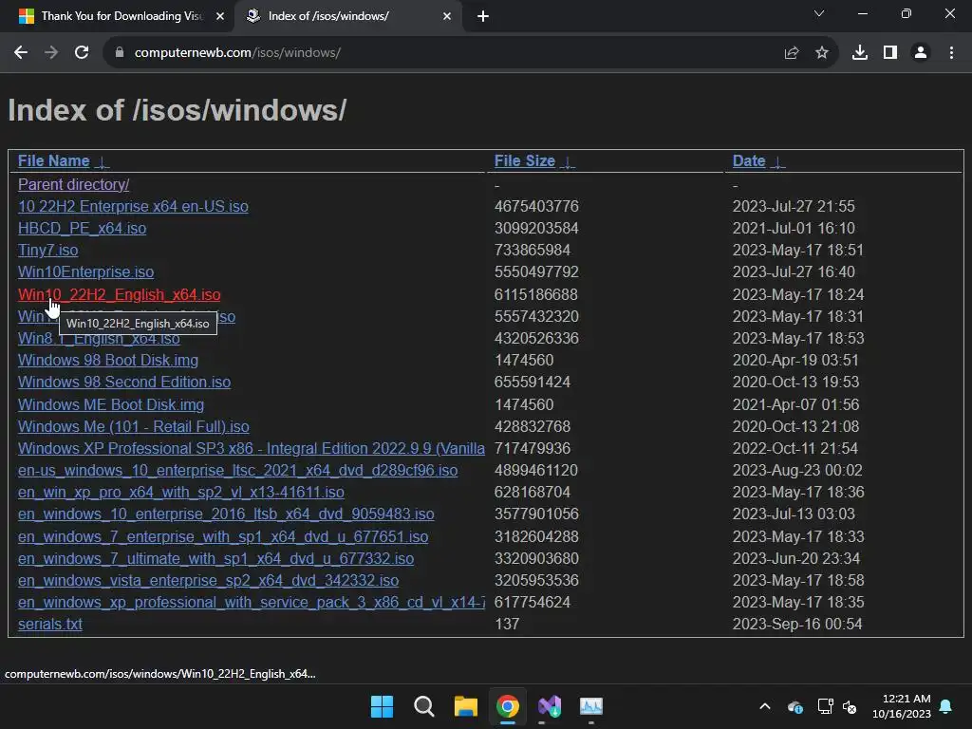
Task: Download Windows ME Boot Disk.img
Action: tap(111, 404)
